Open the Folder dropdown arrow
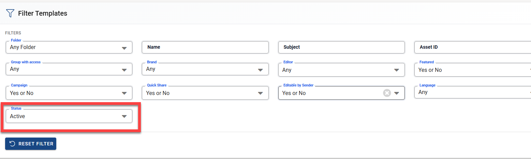 point(124,48)
